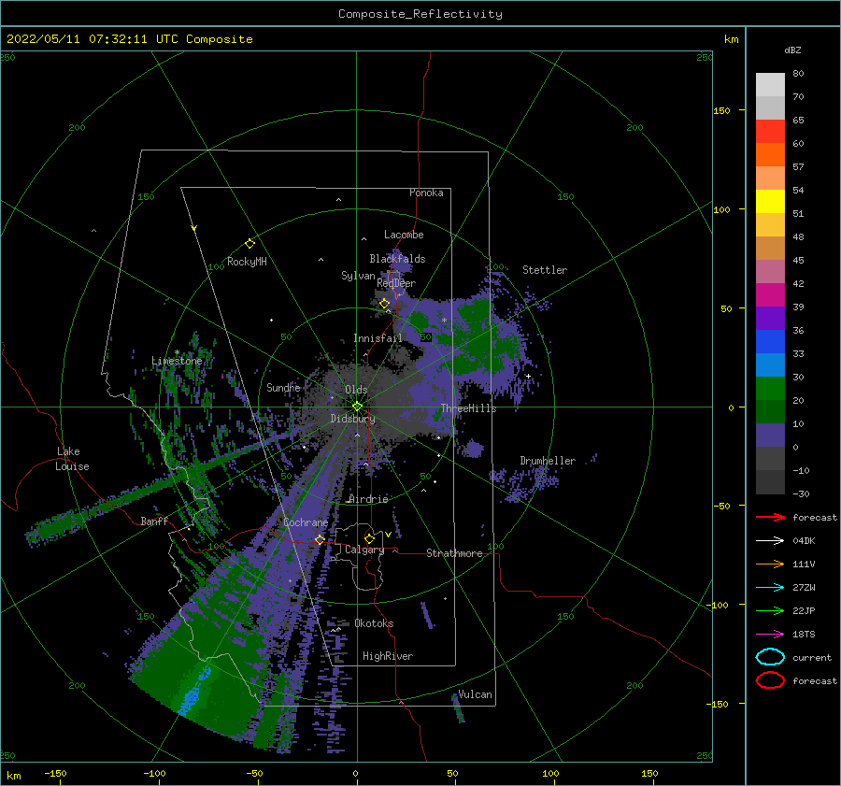Click the Composite_Reflectivity title

420,14
